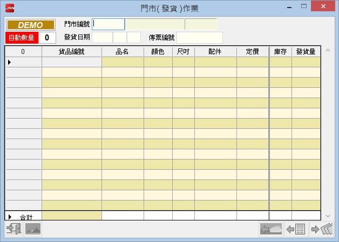
Task: Click the 品名 column header
Action: 123,52
